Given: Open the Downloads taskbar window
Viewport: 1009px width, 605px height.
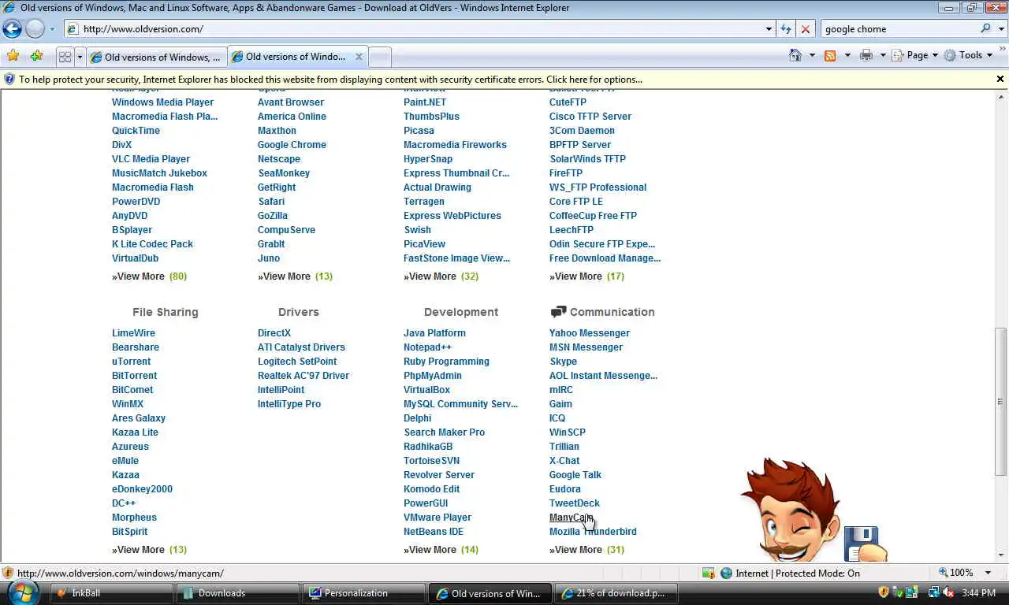Looking at the screenshot, I should [x=238, y=593].
